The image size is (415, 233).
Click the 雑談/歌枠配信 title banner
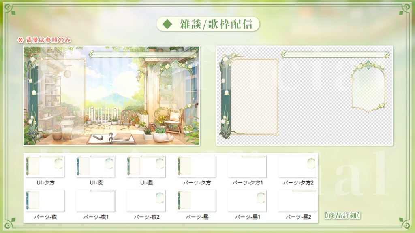[x=207, y=24]
